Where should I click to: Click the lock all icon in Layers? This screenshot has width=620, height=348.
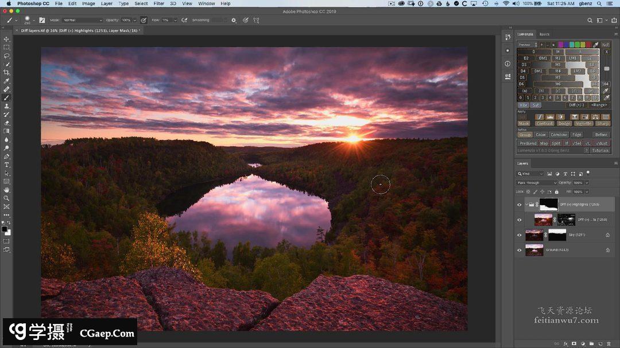(x=556, y=191)
